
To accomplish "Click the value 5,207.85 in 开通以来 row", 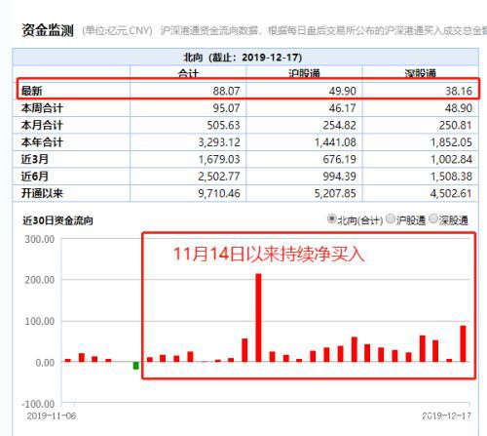I will (335, 194).
